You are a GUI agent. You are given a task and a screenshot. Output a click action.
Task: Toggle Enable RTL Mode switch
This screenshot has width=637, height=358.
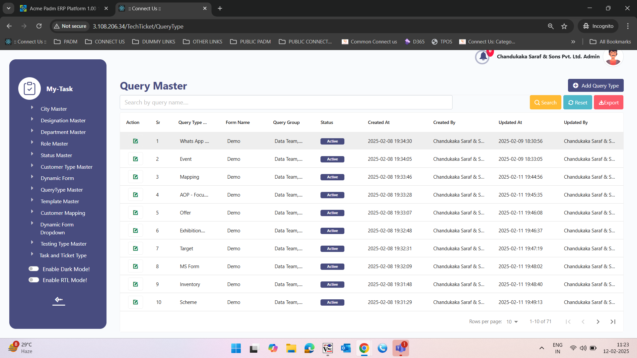pos(34,280)
